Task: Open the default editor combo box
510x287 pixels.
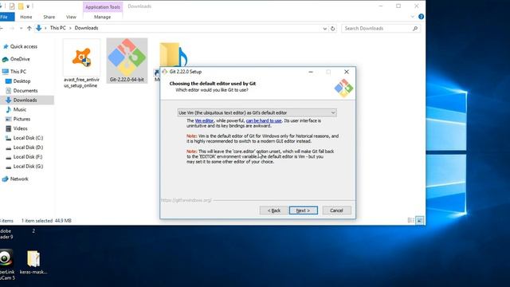Action: pos(257,112)
